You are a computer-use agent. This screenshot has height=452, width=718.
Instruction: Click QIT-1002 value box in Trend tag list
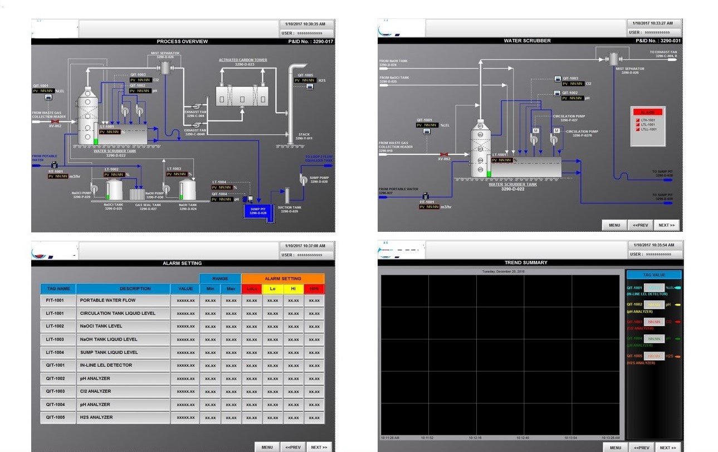[x=653, y=305]
